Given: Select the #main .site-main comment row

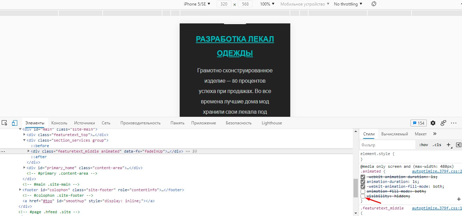Looking at the screenshot, I should coord(51,184).
